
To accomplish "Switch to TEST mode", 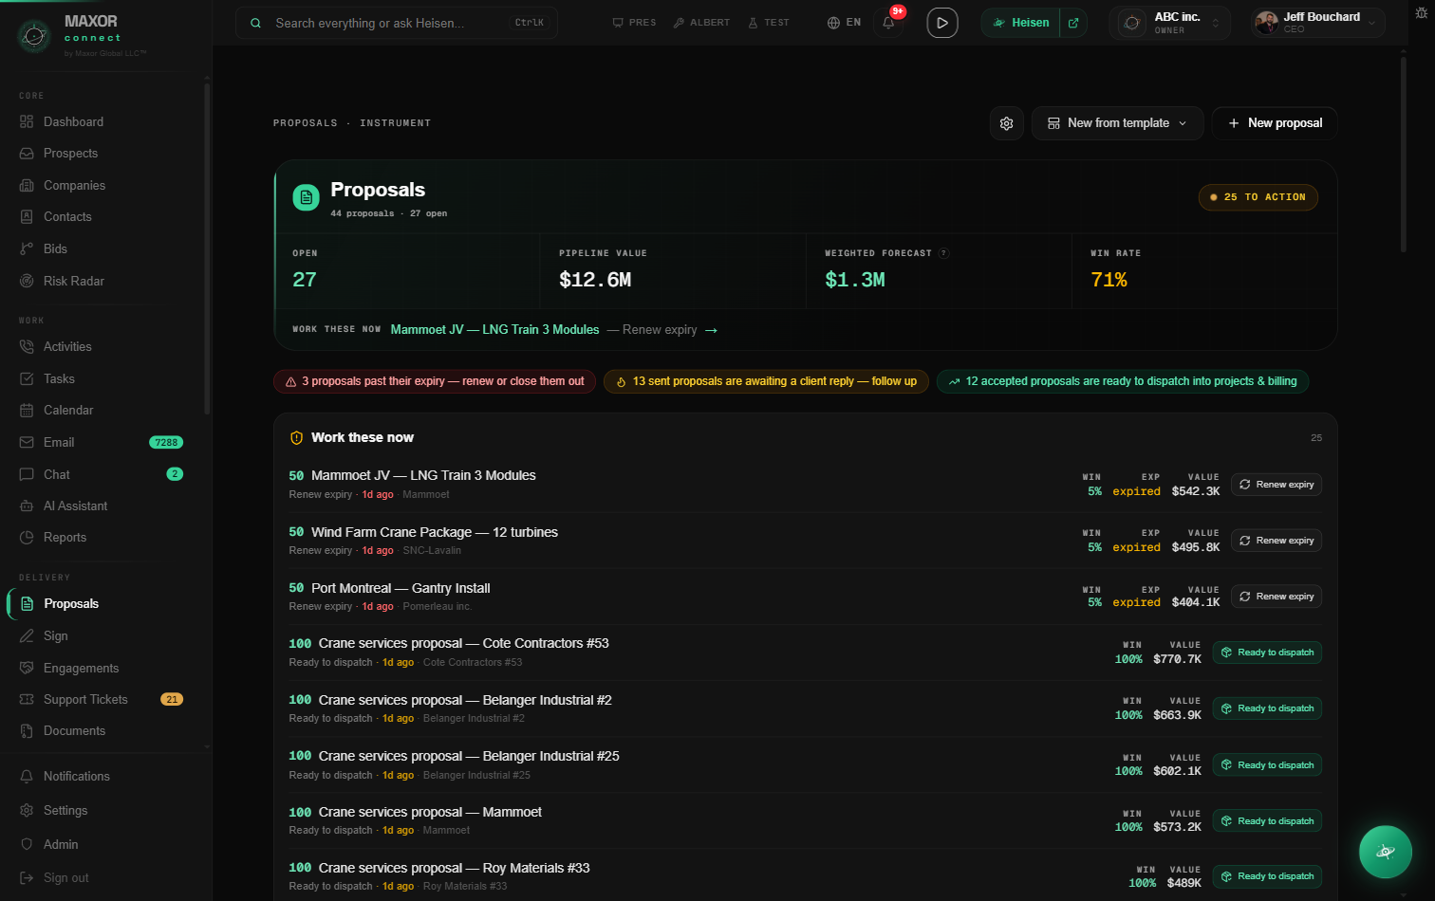I will (x=769, y=22).
